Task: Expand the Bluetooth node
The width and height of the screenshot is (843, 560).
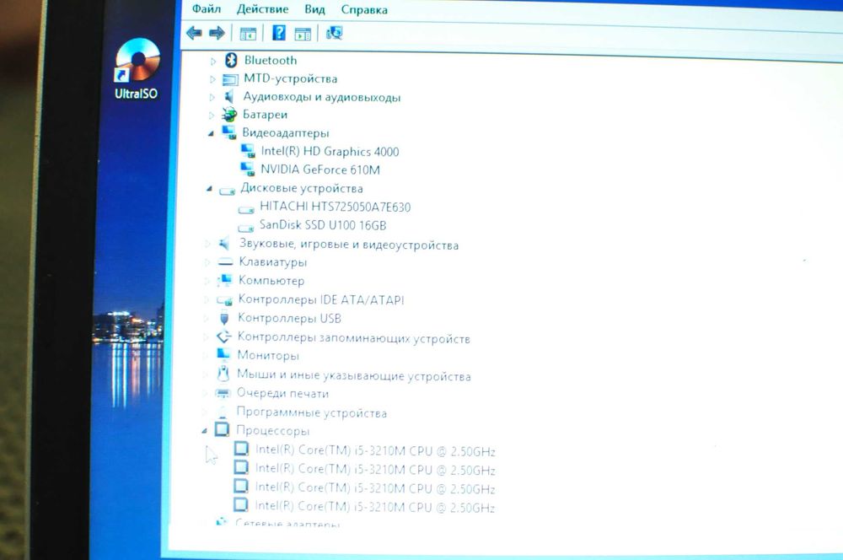Action: point(213,61)
